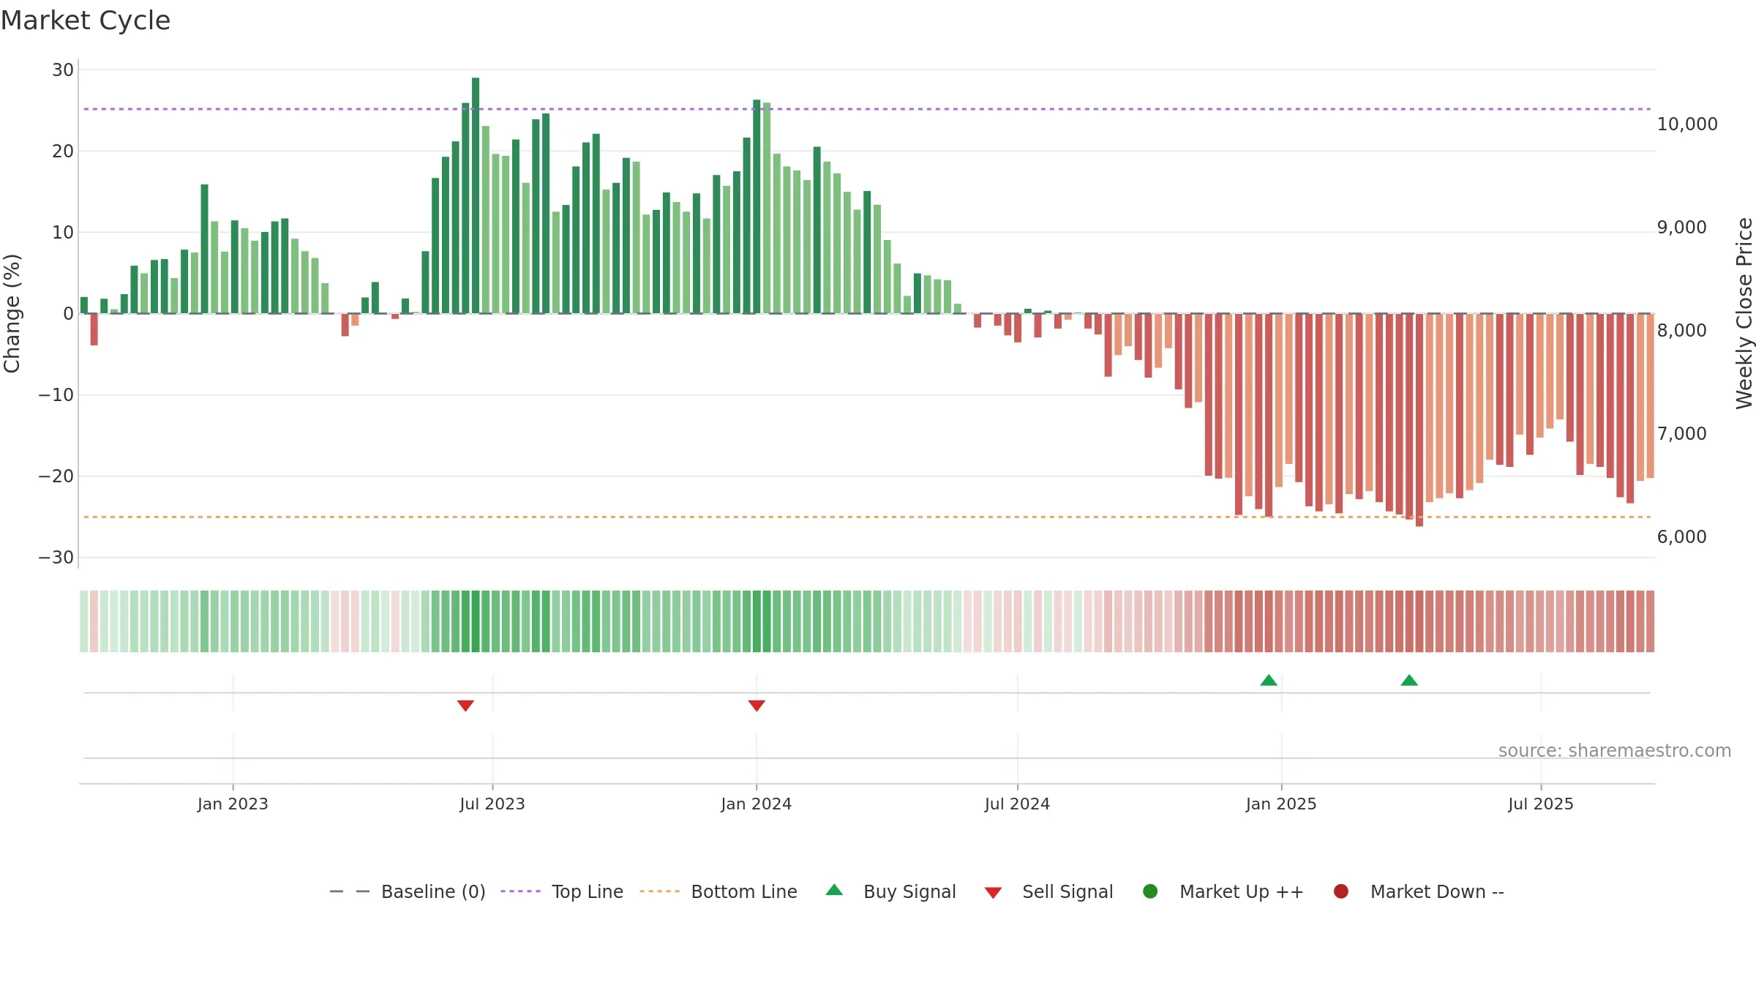
Task: Select the sell signal marker before Jul 2023
Action: (465, 706)
